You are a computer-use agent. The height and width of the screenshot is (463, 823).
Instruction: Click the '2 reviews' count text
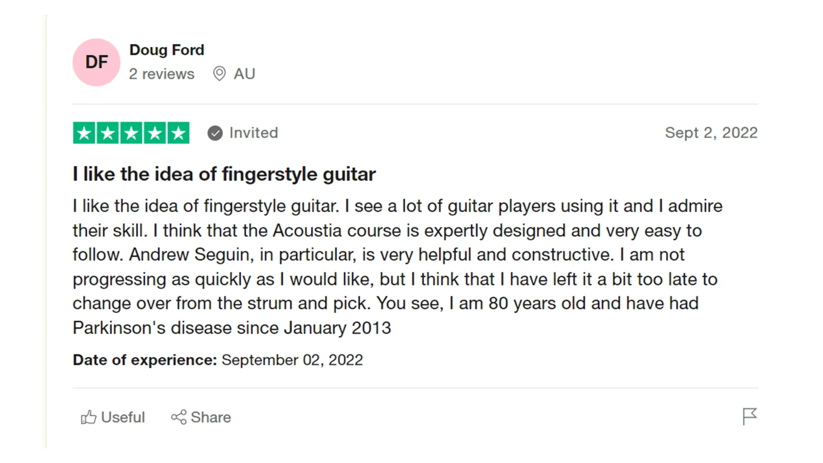coord(162,74)
